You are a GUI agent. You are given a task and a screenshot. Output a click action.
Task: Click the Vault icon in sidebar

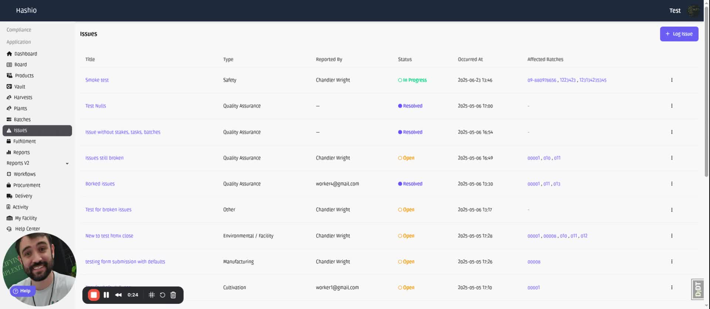coord(9,86)
